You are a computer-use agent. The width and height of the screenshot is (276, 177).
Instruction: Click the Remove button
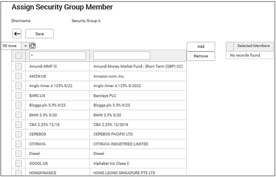pyautogui.click(x=201, y=56)
